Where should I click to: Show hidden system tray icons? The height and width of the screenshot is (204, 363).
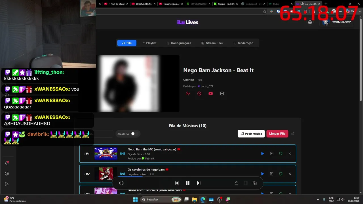point(318,199)
